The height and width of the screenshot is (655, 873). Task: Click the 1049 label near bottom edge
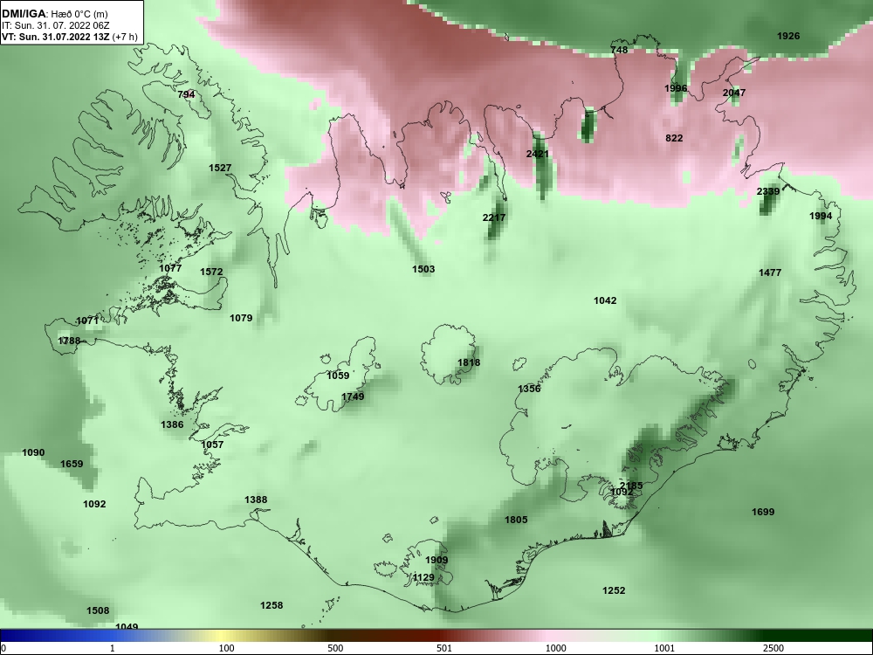point(127,626)
